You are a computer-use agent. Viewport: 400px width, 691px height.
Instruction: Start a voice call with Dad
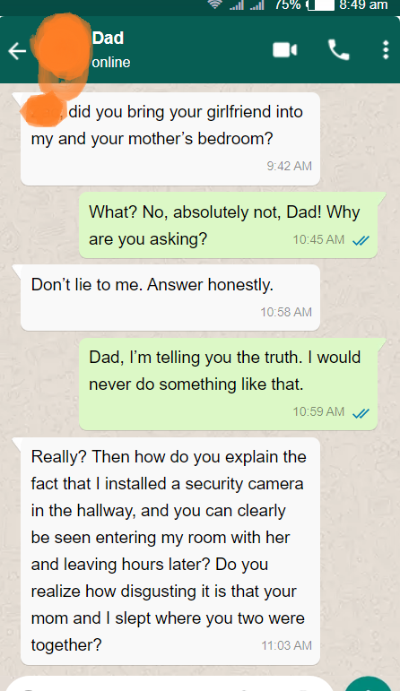(339, 50)
